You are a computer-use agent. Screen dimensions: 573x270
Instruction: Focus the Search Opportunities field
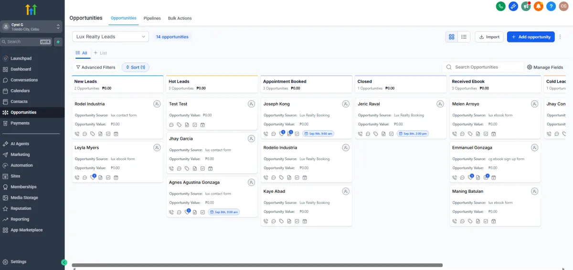483,67
